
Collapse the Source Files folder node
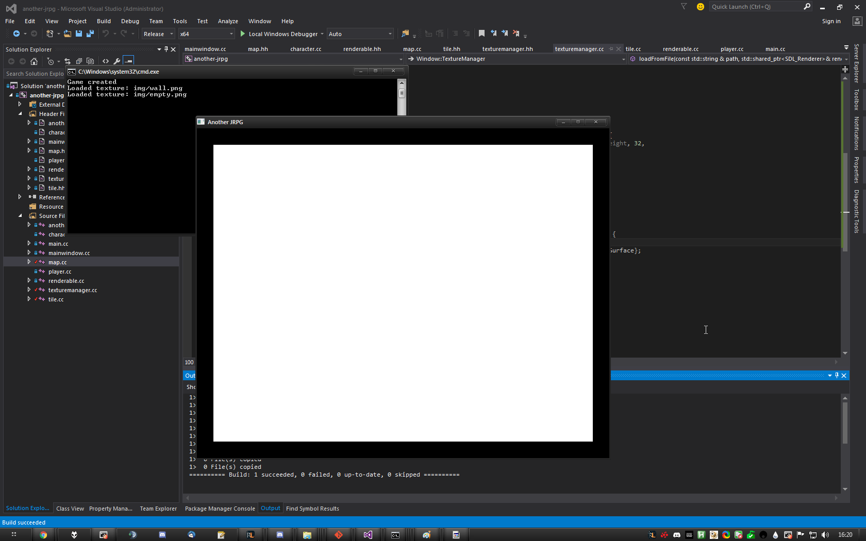coord(20,216)
